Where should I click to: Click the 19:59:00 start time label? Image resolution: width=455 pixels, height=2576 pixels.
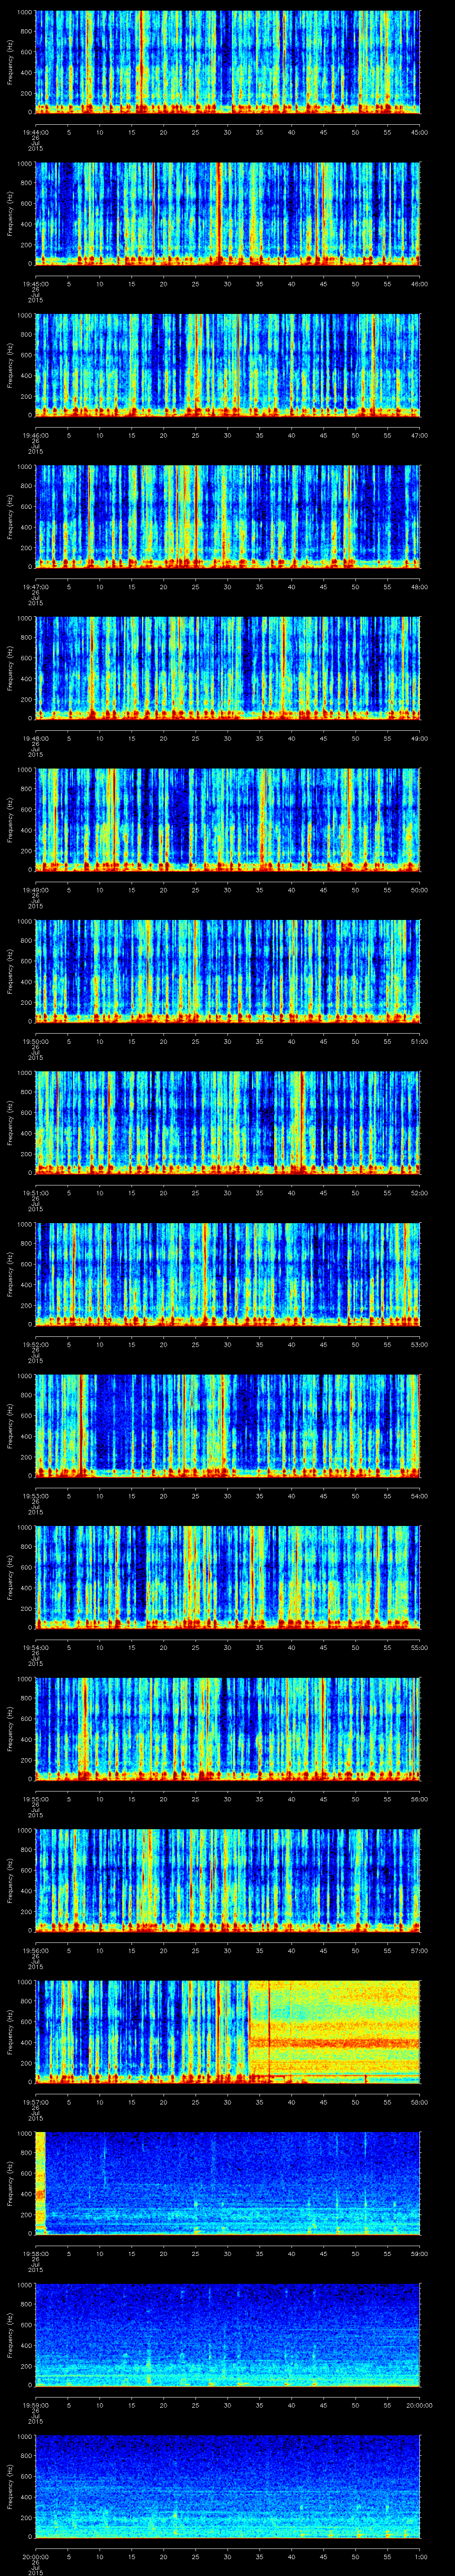[x=36, y=2404]
